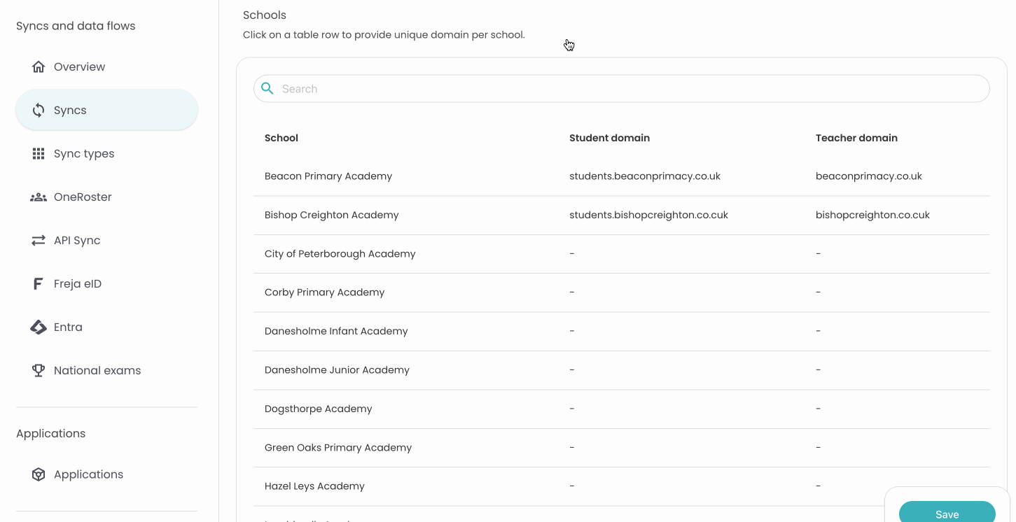Click the Sync types grid icon

39,154
